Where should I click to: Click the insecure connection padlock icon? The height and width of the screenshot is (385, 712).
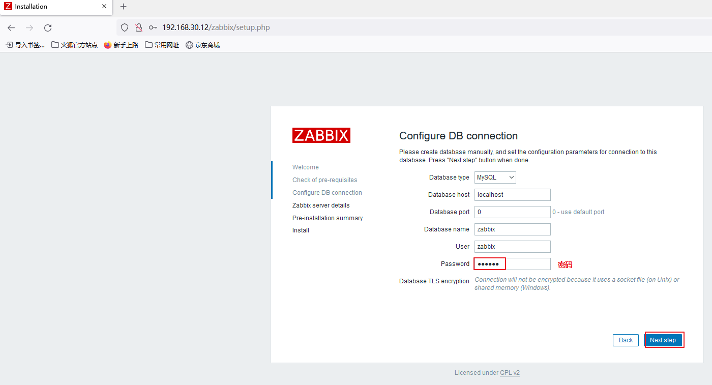[x=138, y=27]
